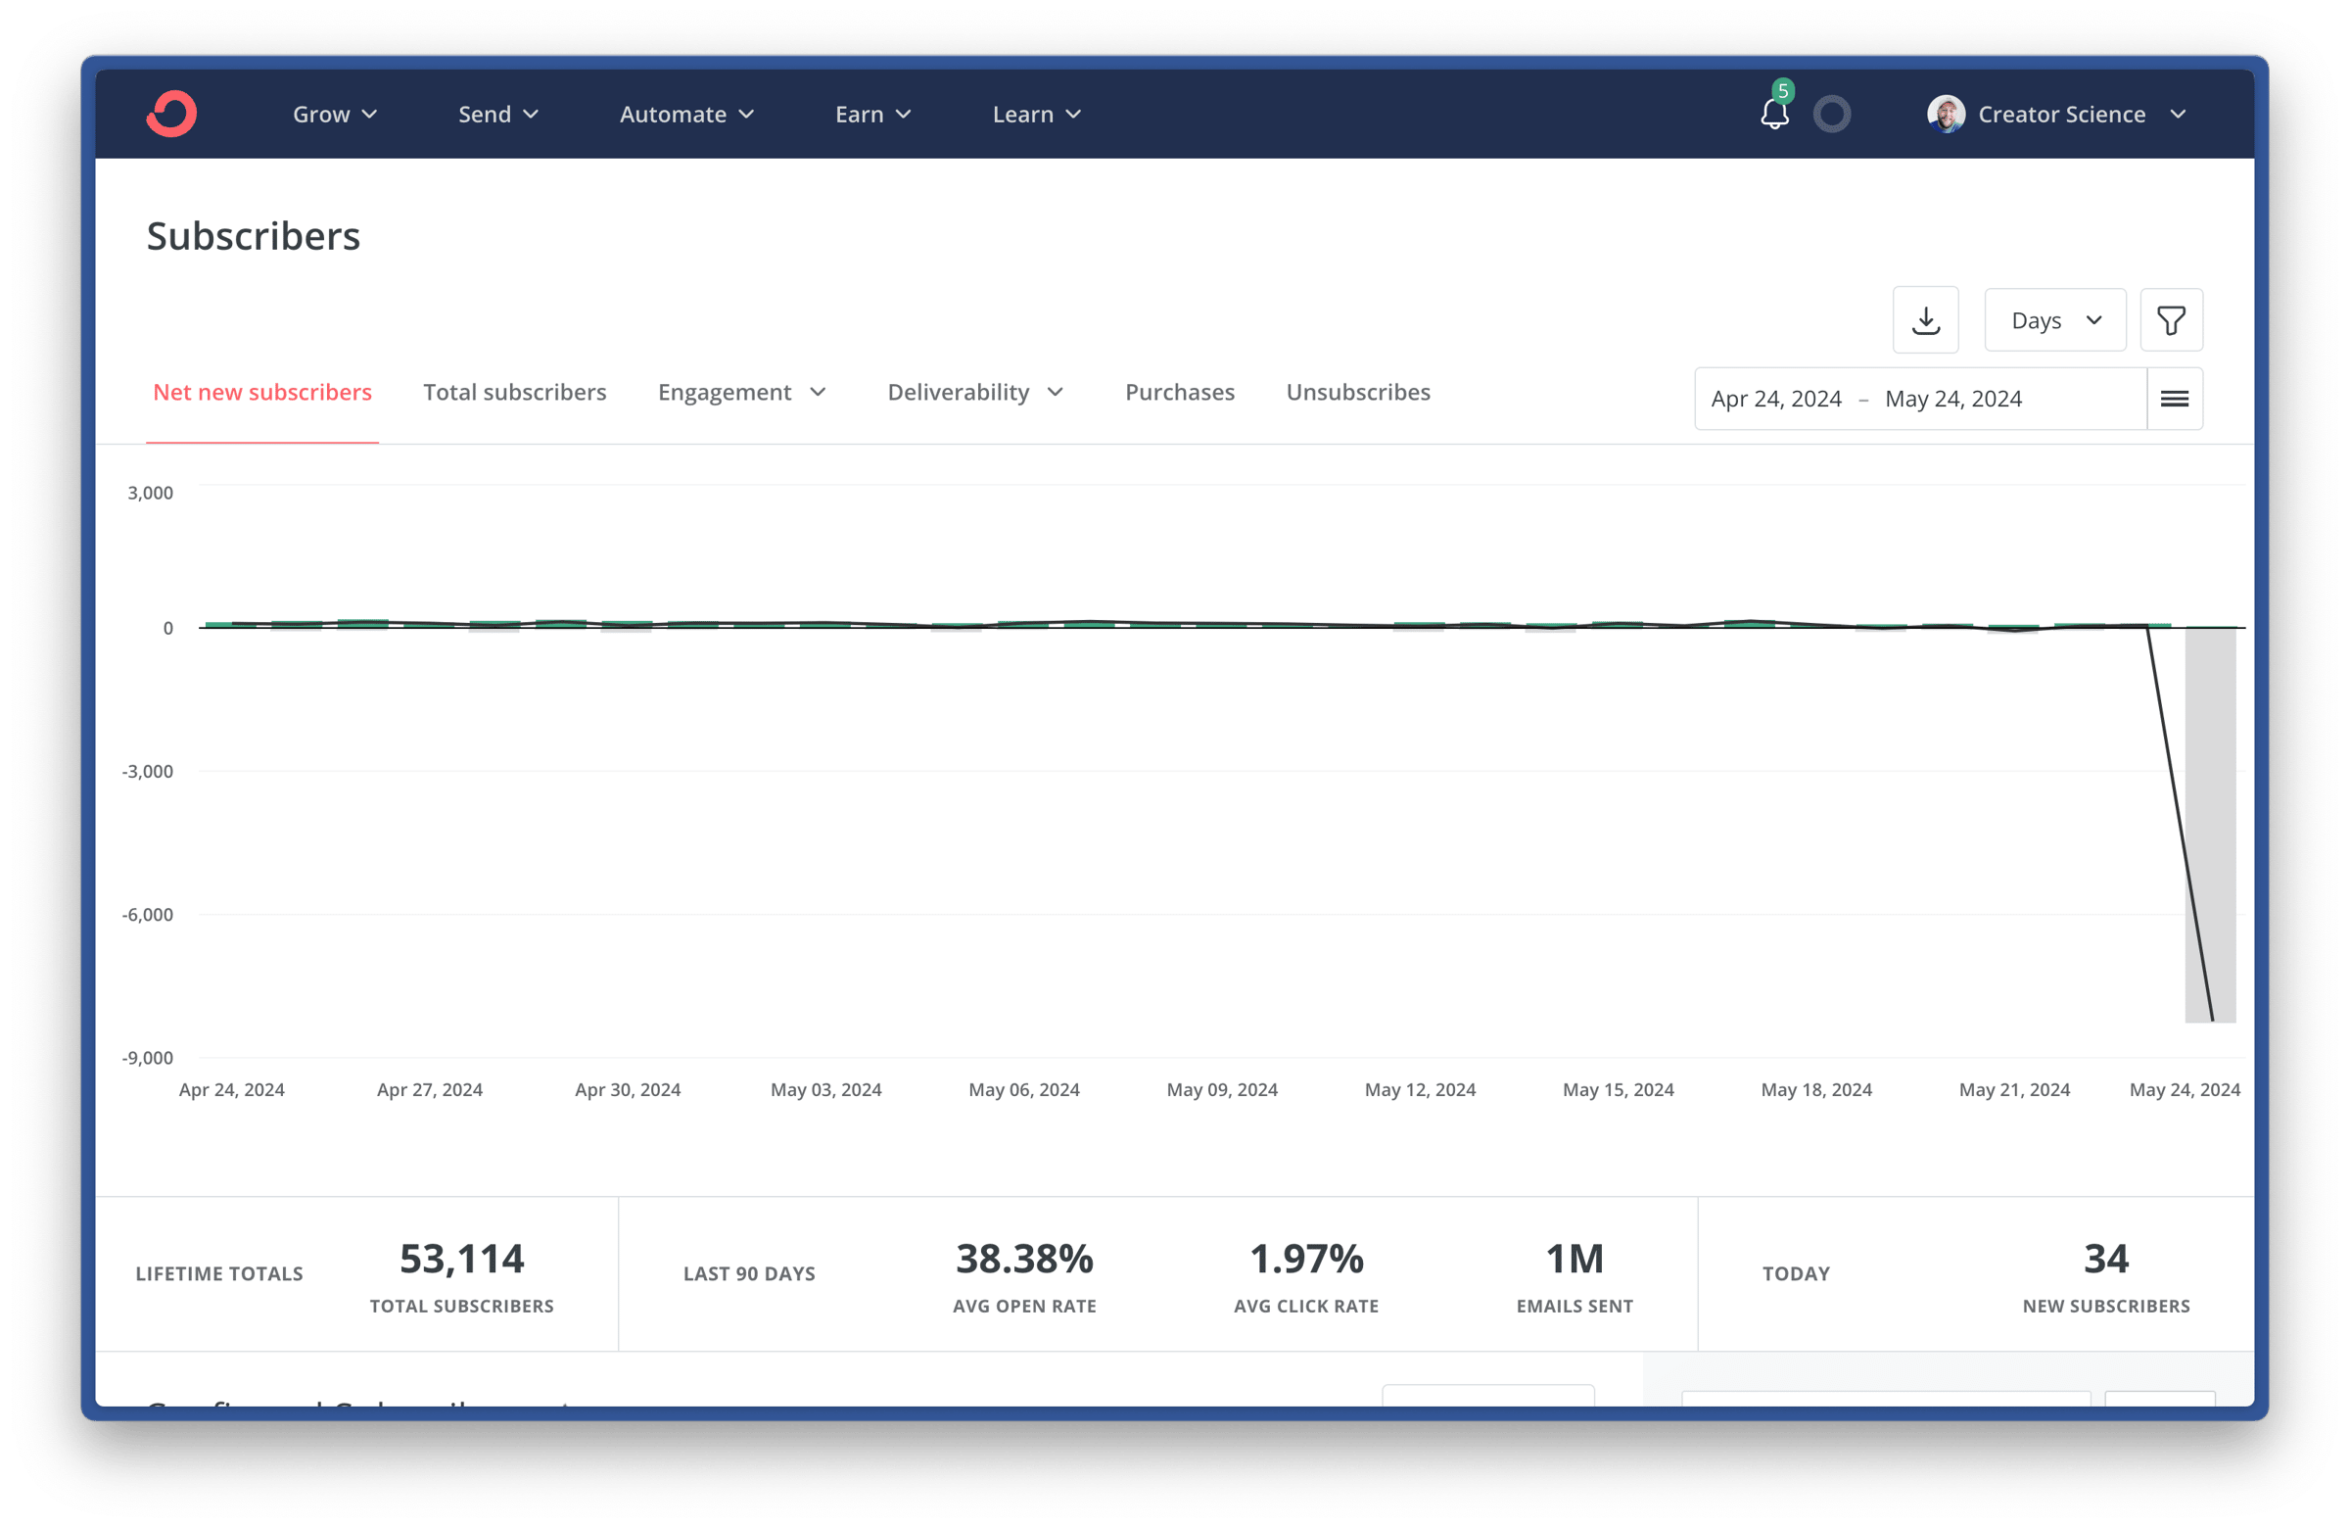Screen dimensions: 2350x1528
Task: Open the Grow navigation menu
Action: click(x=335, y=115)
